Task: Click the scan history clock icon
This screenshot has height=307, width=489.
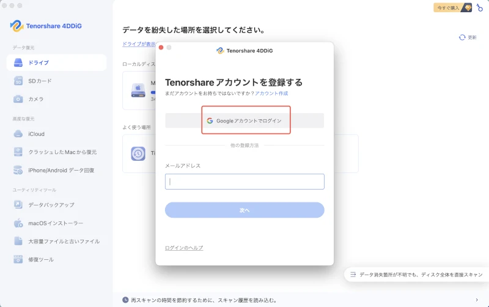Action: click(x=125, y=300)
